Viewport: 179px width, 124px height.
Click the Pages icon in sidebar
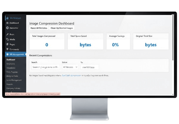pyautogui.click(x=7, y=44)
